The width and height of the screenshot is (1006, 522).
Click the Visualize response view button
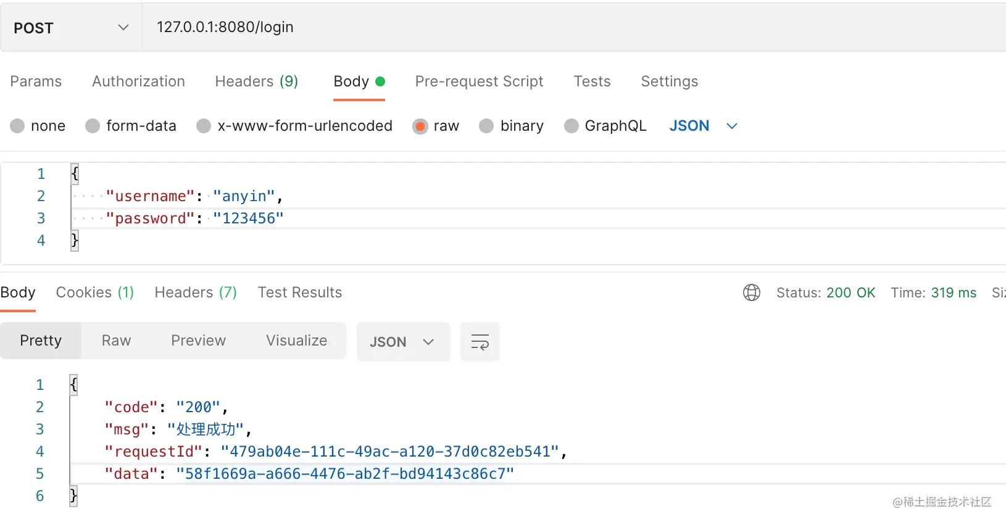tap(296, 341)
